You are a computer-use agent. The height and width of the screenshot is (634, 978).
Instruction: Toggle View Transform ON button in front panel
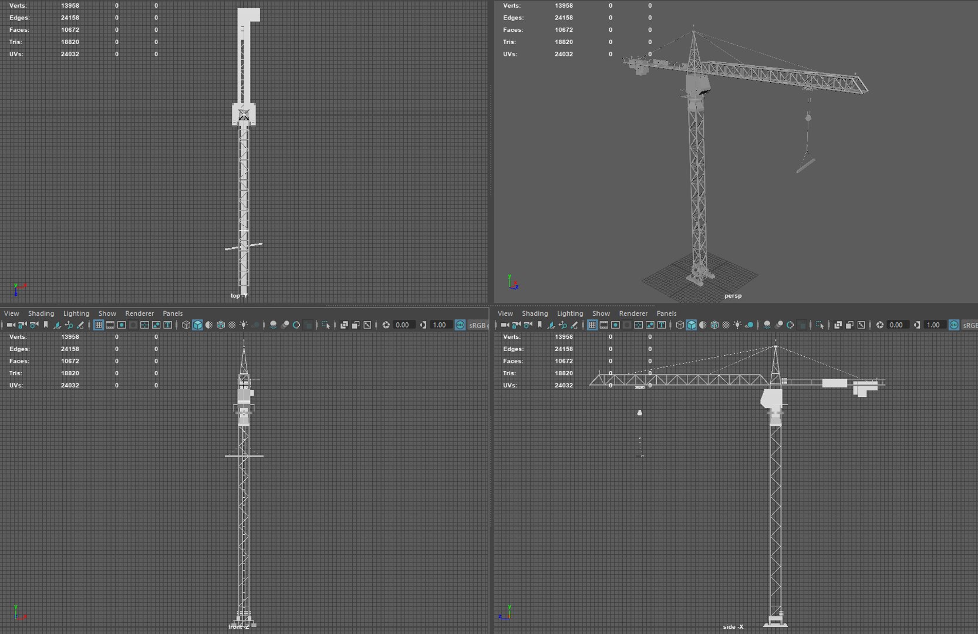click(x=460, y=325)
